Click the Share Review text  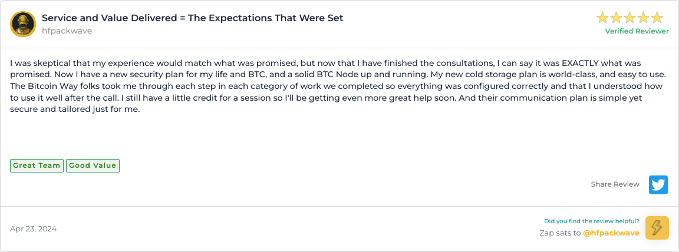(615, 184)
